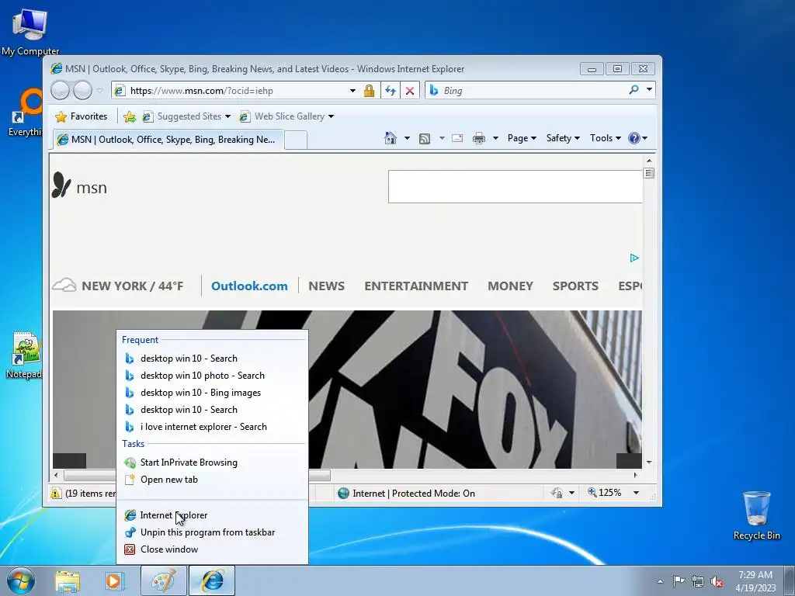The width and height of the screenshot is (795, 596).
Task: Click the IE Back navigation button
Action: pos(61,91)
